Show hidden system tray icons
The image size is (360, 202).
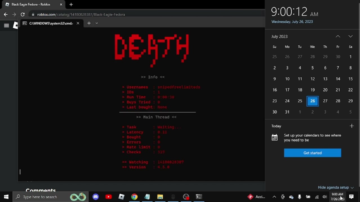click(x=274, y=197)
